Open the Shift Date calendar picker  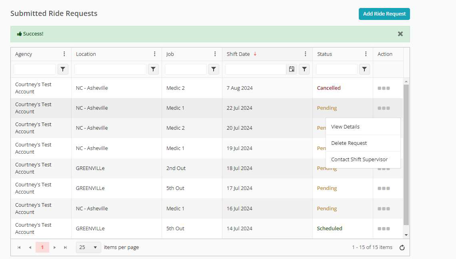[x=292, y=69]
